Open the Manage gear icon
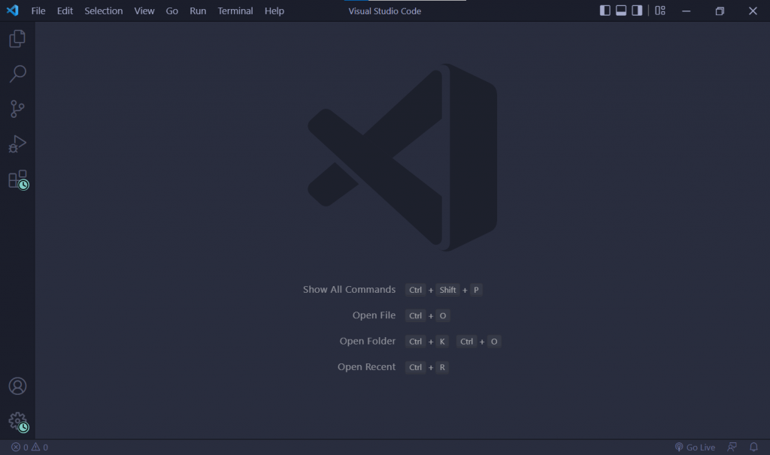Image resolution: width=770 pixels, height=455 pixels. pyautogui.click(x=18, y=422)
